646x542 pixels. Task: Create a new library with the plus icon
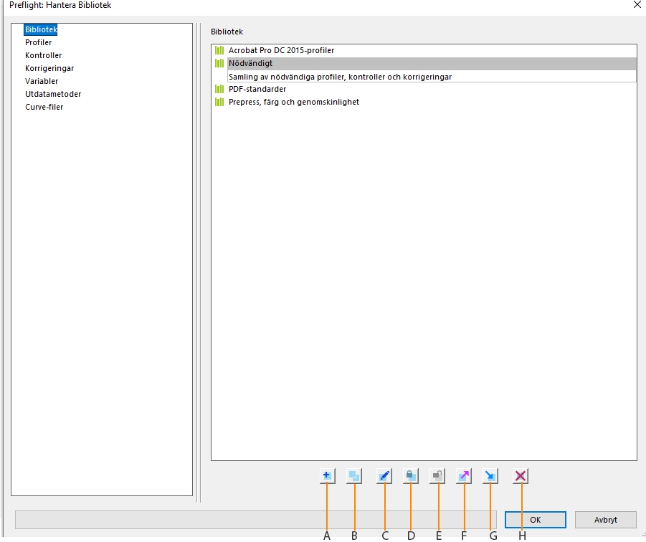[x=327, y=475]
